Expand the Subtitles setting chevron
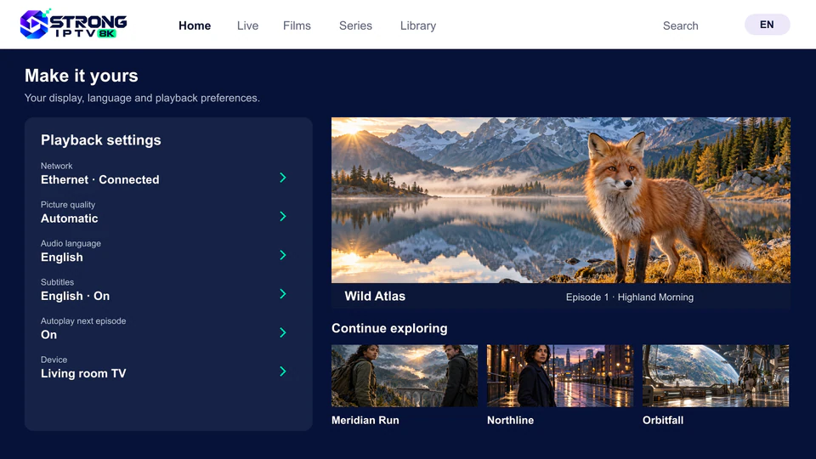Screen dimensions: 816x459 (x=283, y=293)
